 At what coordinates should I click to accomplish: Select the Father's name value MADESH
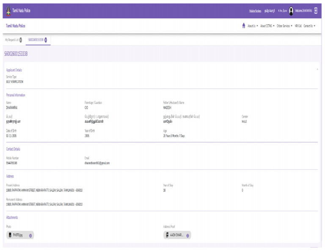click(167, 108)
